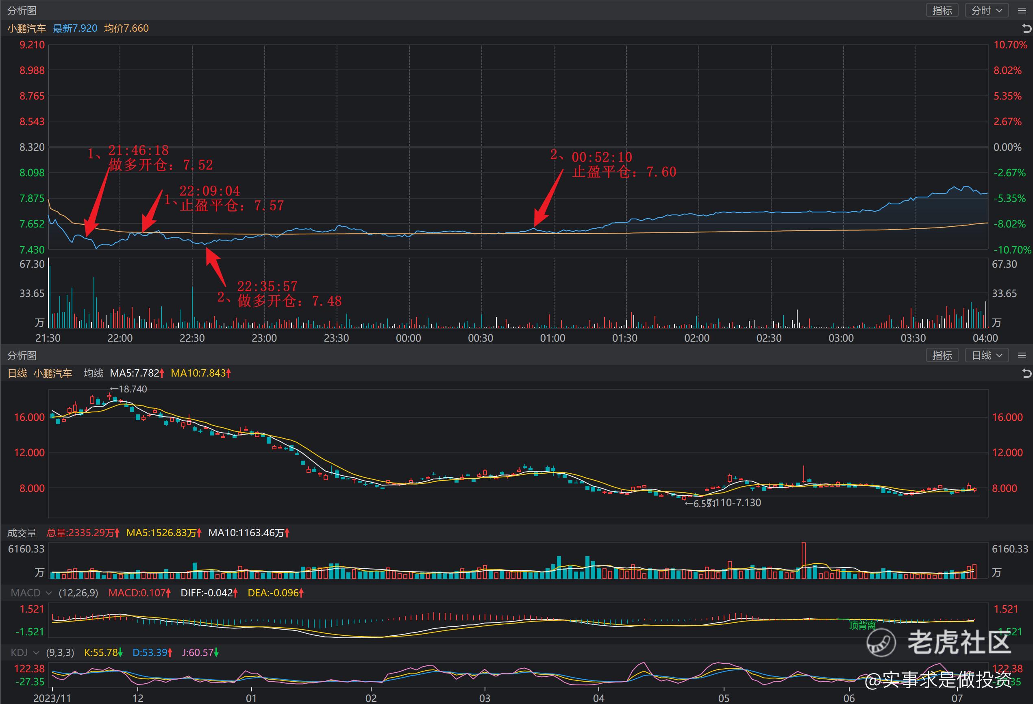Screen dimensions: 1033x704
Task: Click the 老虎社区 watermark logo icon
Action: tap(881, 642)
